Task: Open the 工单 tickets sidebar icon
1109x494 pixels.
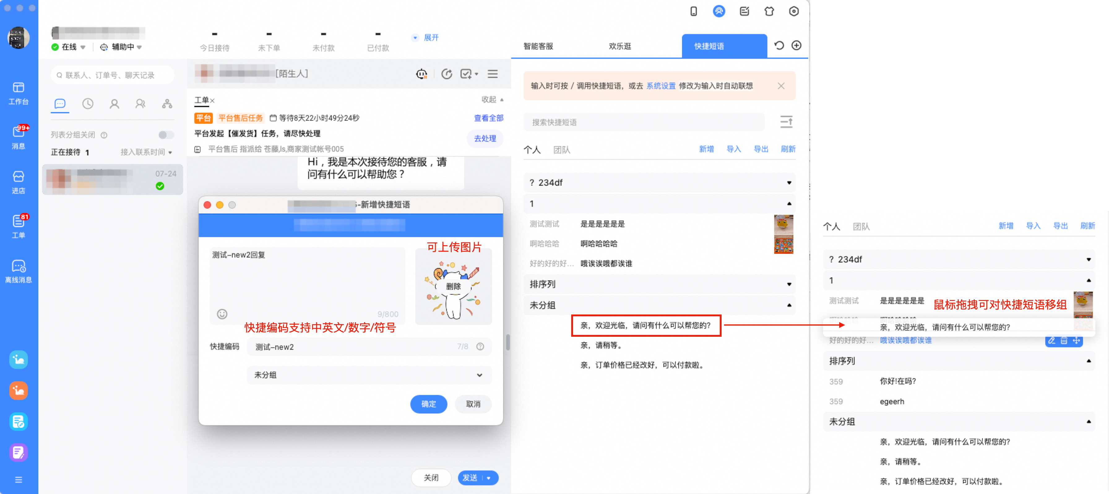Action: tap(19, 227)
